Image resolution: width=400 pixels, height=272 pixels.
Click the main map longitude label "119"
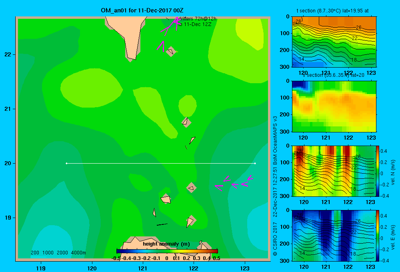tap(41, 268)
